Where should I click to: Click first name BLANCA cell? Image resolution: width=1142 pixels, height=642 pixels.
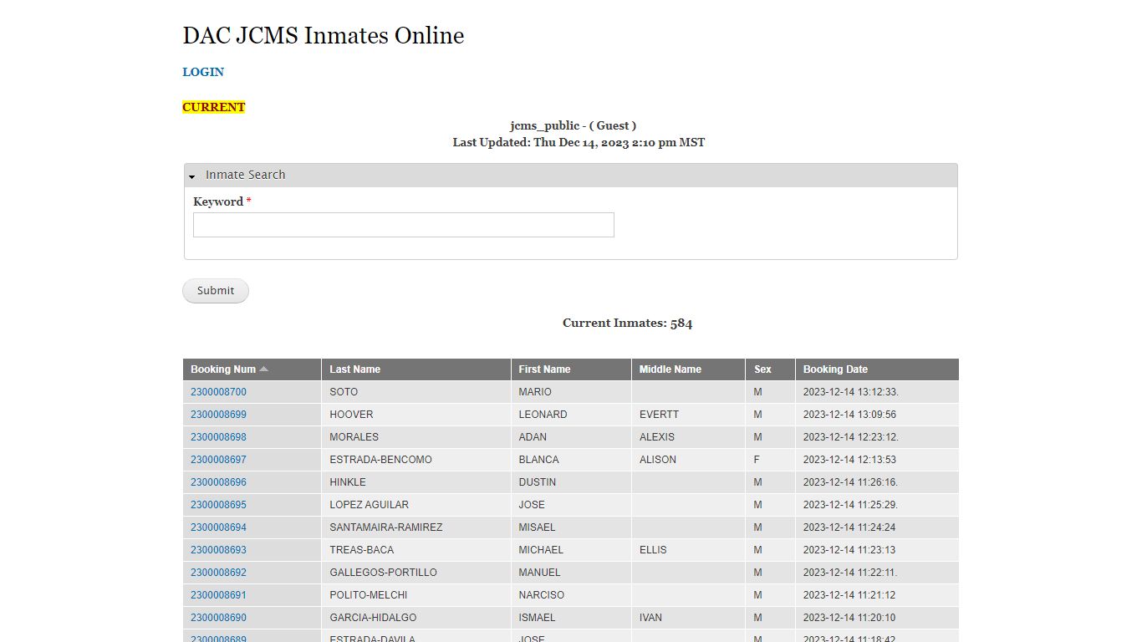point(571,460)
